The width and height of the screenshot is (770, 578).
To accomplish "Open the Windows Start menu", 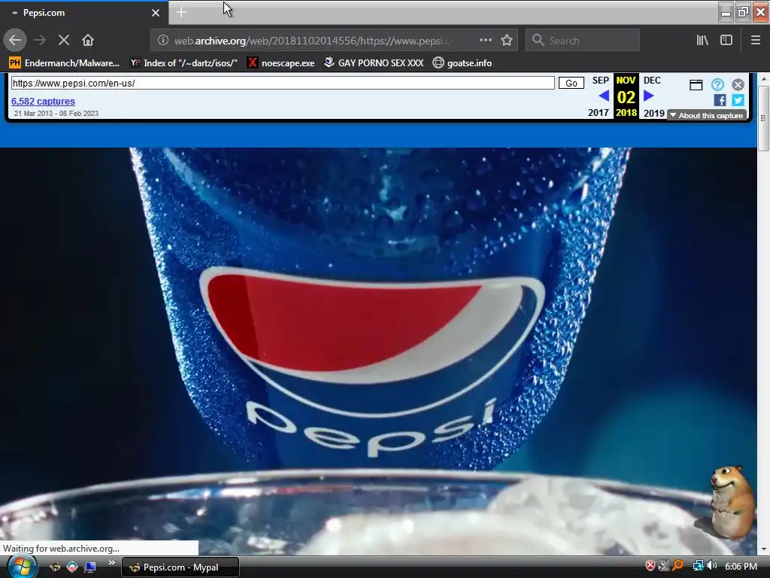I will tap(21, 567).
